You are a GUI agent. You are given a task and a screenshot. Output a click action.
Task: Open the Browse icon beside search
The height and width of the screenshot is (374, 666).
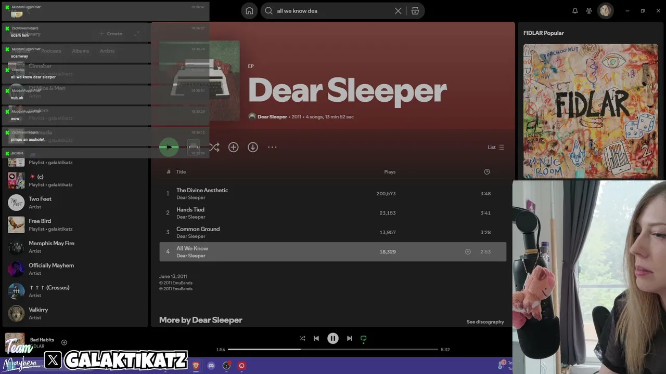point(415,11)
